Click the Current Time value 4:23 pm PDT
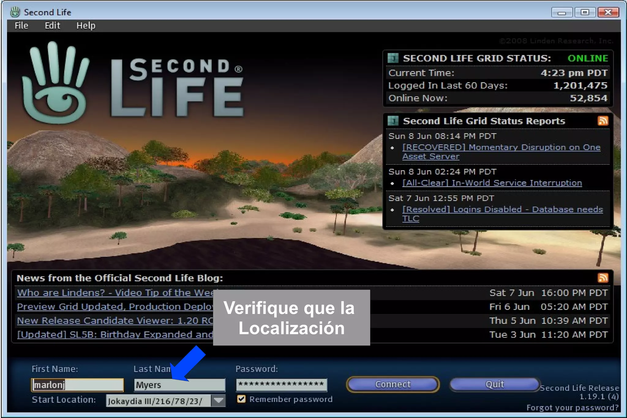Image resolution: width=627 pixels, height=418 pixels. 574,73
